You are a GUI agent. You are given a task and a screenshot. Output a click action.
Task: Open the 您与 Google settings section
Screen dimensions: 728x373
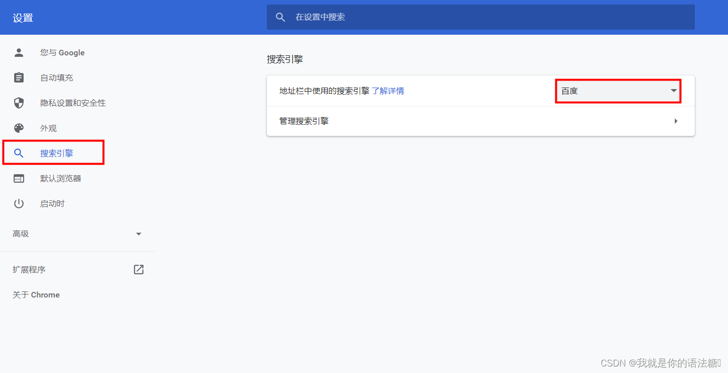point(62,52)
